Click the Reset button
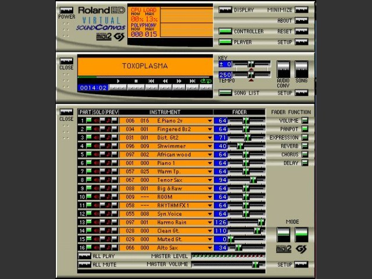The width and height of the screenshot is (372, 279). click(x=301, y=31)
